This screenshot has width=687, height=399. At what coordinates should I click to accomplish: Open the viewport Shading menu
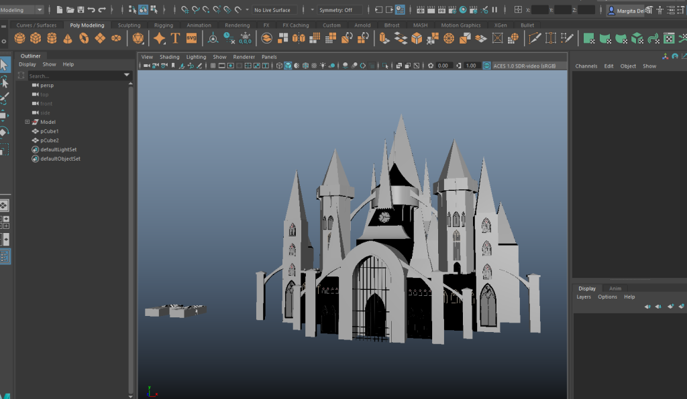[170, 57]
